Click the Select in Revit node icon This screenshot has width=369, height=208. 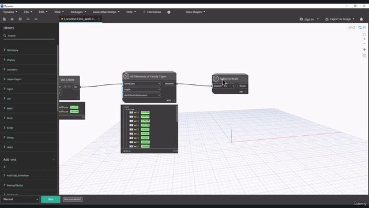[216, 79]
